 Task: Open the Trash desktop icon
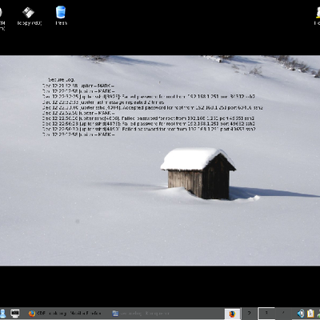tap(61, 16)
